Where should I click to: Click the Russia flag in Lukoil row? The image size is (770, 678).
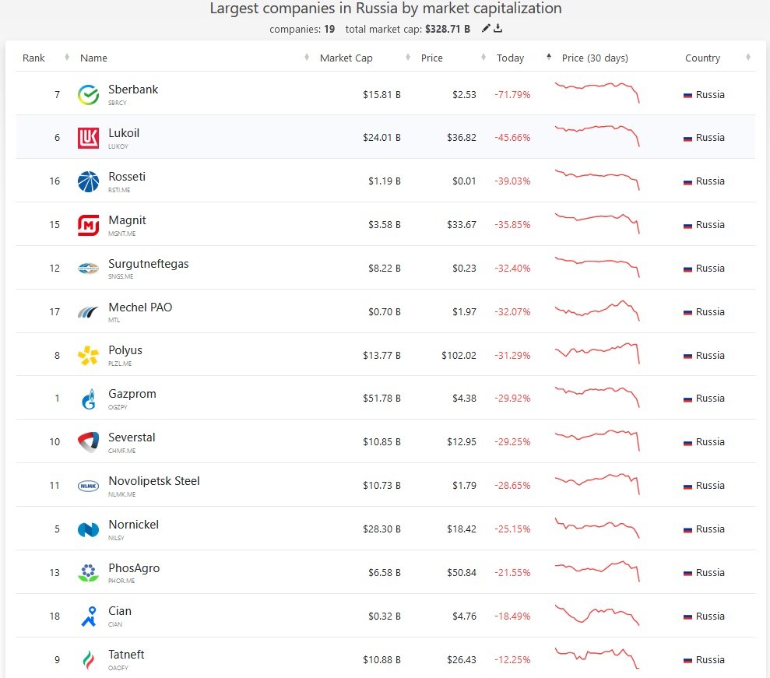(x=687, y=139)
